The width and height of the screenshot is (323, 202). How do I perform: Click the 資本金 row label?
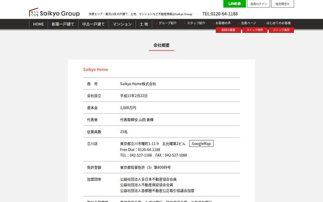point(92,108)
